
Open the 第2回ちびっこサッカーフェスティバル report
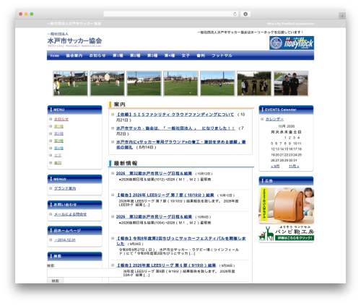click(181, 241)
